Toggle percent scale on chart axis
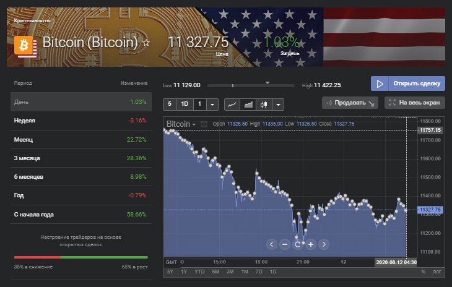Image resolution: width=452 pixels, height=287 pixels. [424, 272]
